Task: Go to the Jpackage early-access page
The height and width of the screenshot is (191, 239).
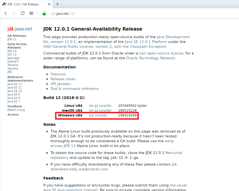Action: coord(13,58)
